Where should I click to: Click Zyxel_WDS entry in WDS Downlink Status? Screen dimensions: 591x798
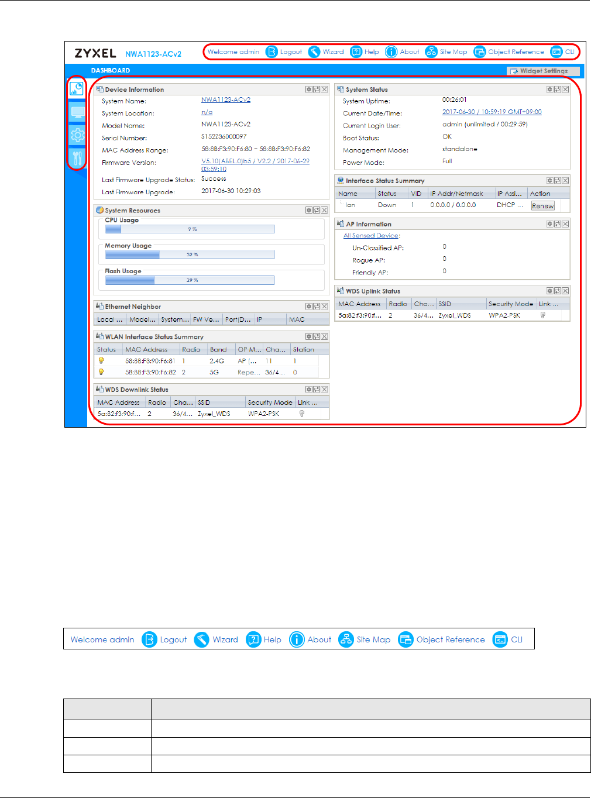point(214,414)
